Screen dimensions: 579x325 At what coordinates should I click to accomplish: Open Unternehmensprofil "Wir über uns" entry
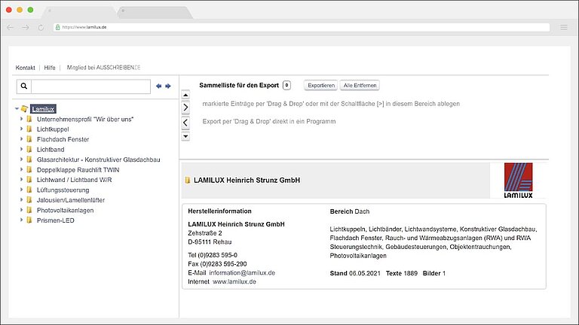(x=85, y=120)
